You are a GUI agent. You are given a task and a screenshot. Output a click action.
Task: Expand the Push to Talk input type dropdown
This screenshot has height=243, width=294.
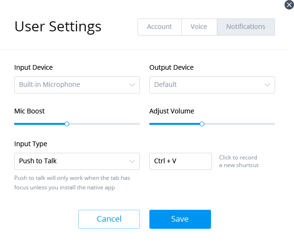click(x=71, y=161)
